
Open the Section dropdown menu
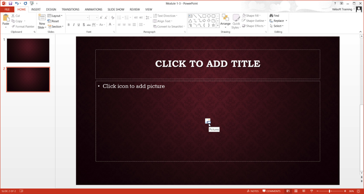[56, 27]
